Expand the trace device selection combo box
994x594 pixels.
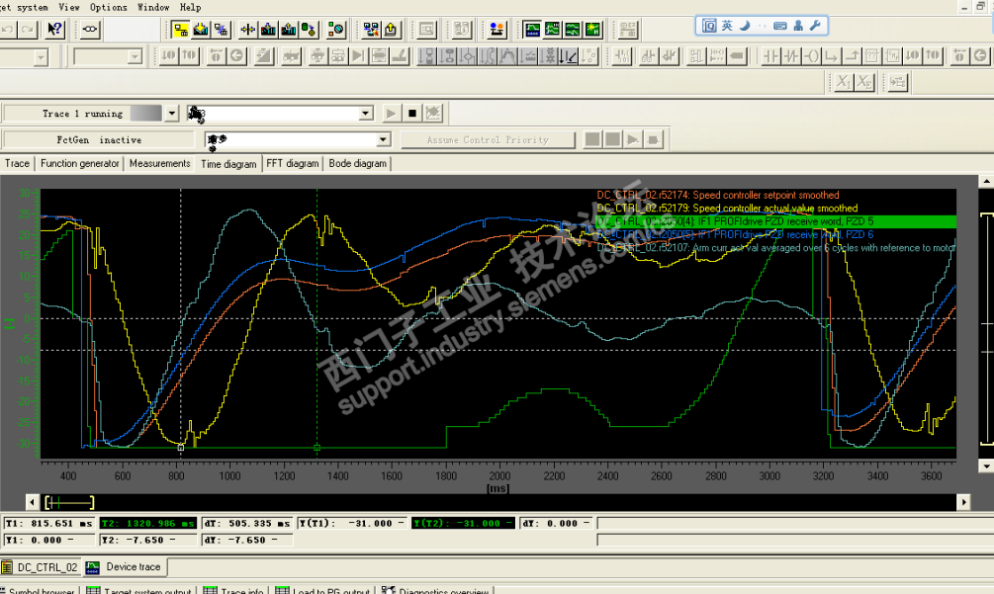tap(366, 114)
